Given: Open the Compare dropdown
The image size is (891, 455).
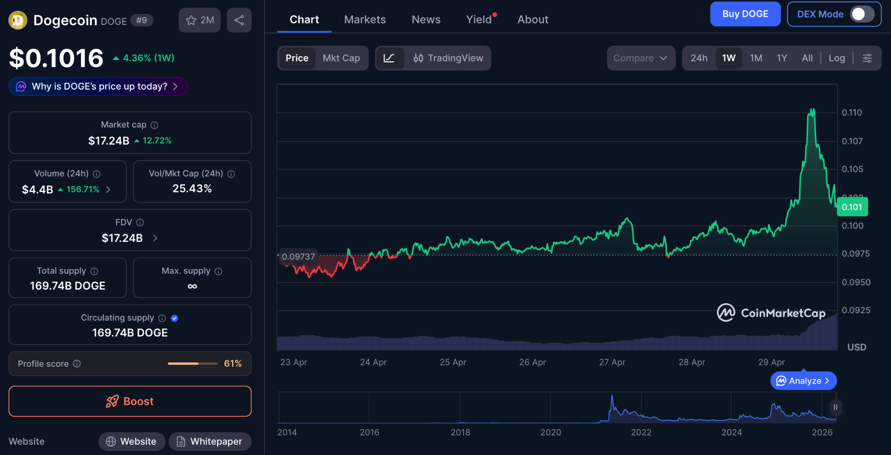Looking at the screenshot, I should click(640, 58).
